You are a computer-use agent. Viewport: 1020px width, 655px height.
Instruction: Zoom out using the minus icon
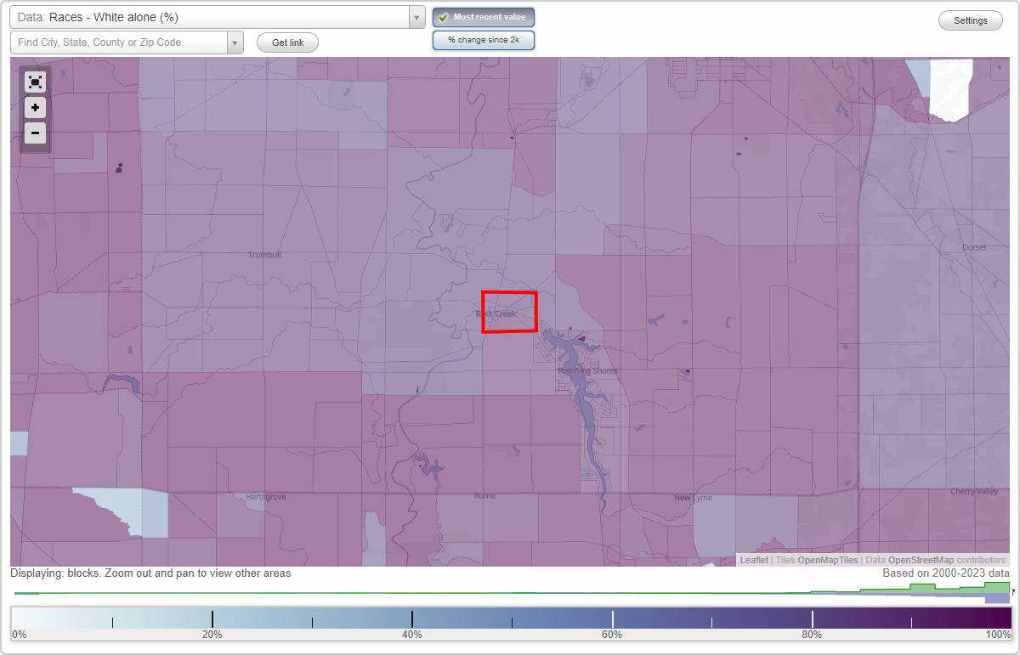(35, 133)
